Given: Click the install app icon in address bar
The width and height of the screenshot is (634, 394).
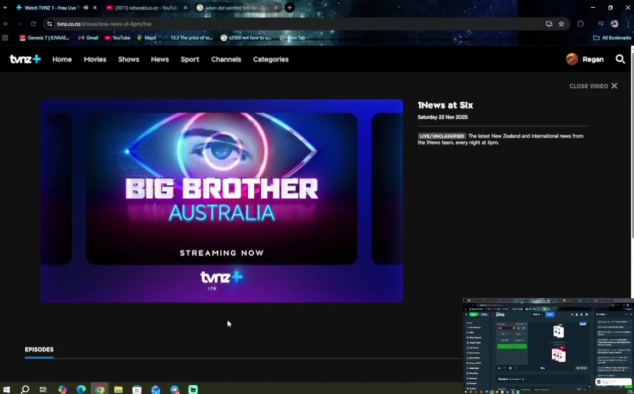Looking at the screenshot, I should (x=549, y=24).
